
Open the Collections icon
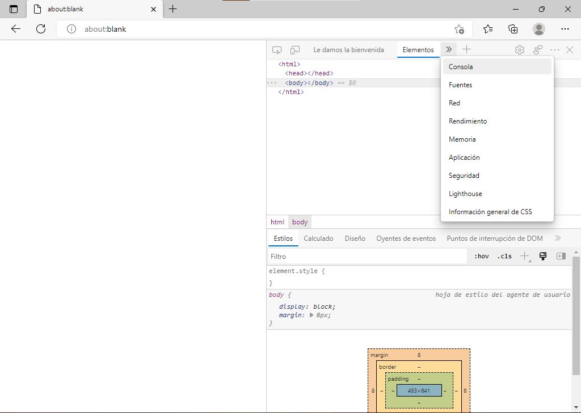pos(513,29)
